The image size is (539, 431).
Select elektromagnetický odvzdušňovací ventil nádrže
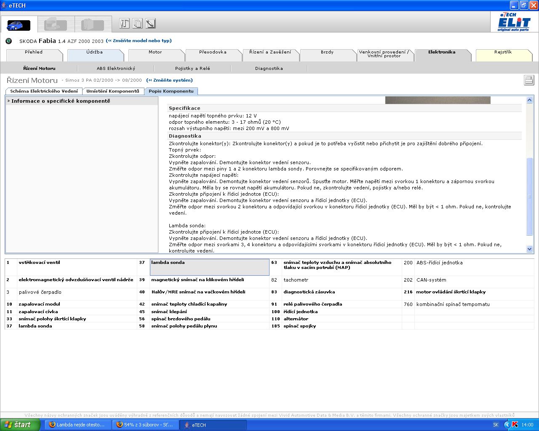pos(76,279)
